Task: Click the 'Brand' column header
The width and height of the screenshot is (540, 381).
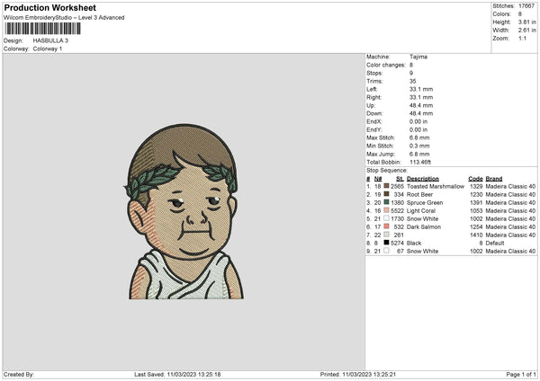Action: coord(494,179)
